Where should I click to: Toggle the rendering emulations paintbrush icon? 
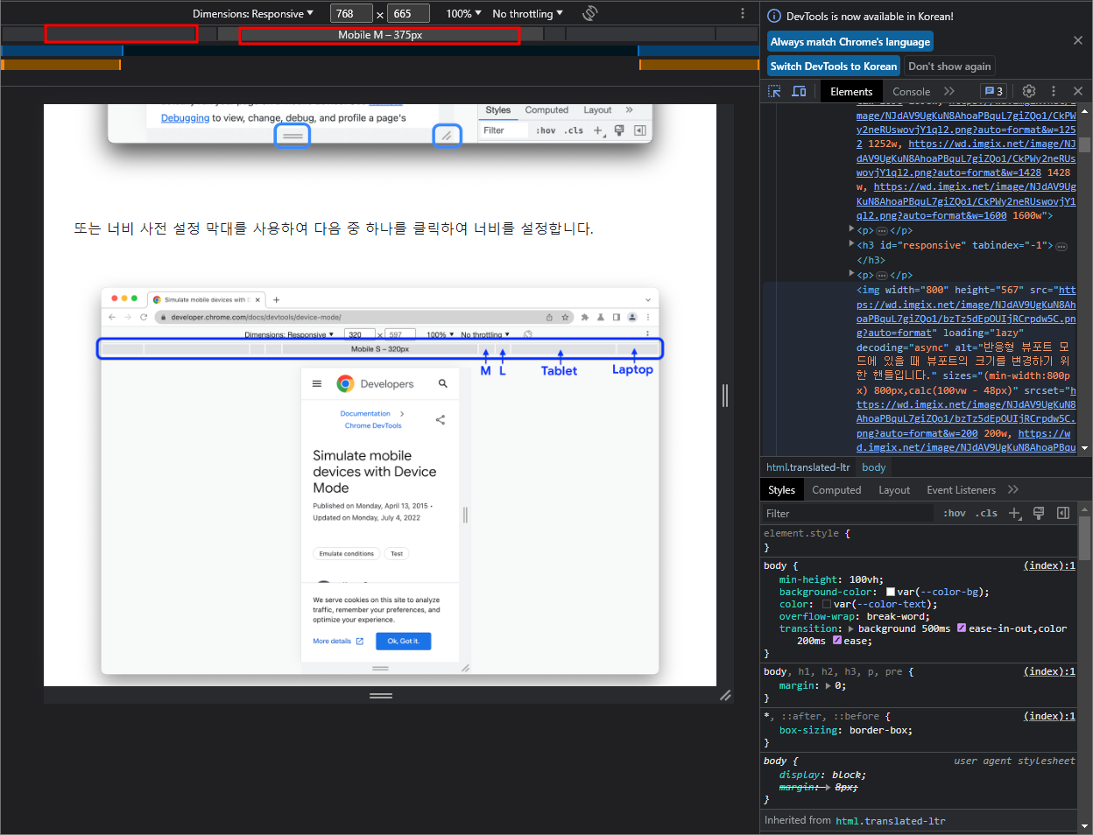click(x=1039, y=513)
